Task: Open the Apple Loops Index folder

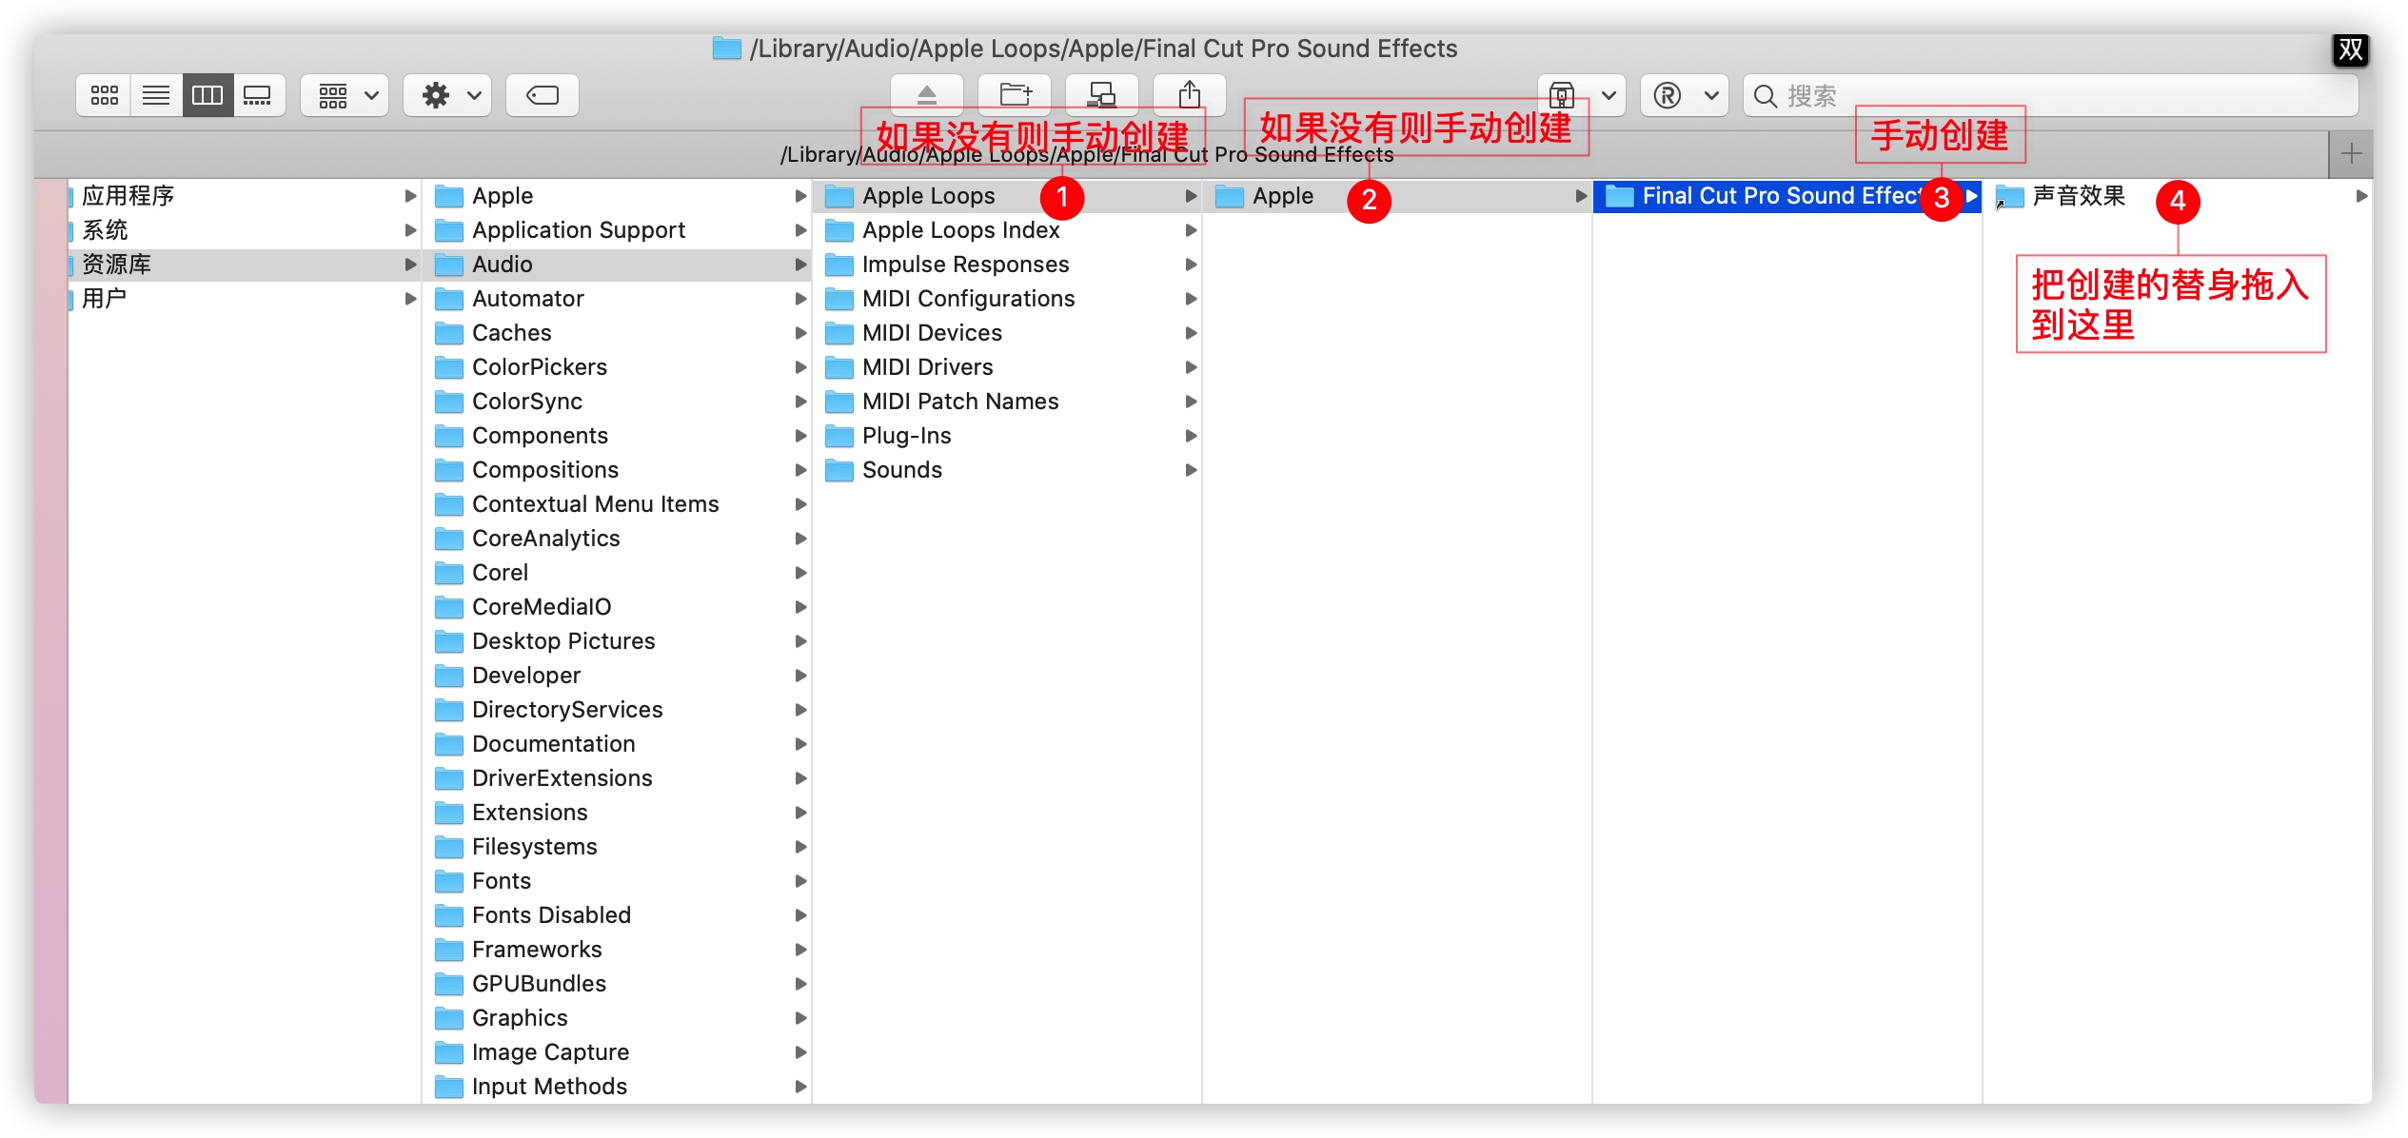Action: (x=959, y=230)
